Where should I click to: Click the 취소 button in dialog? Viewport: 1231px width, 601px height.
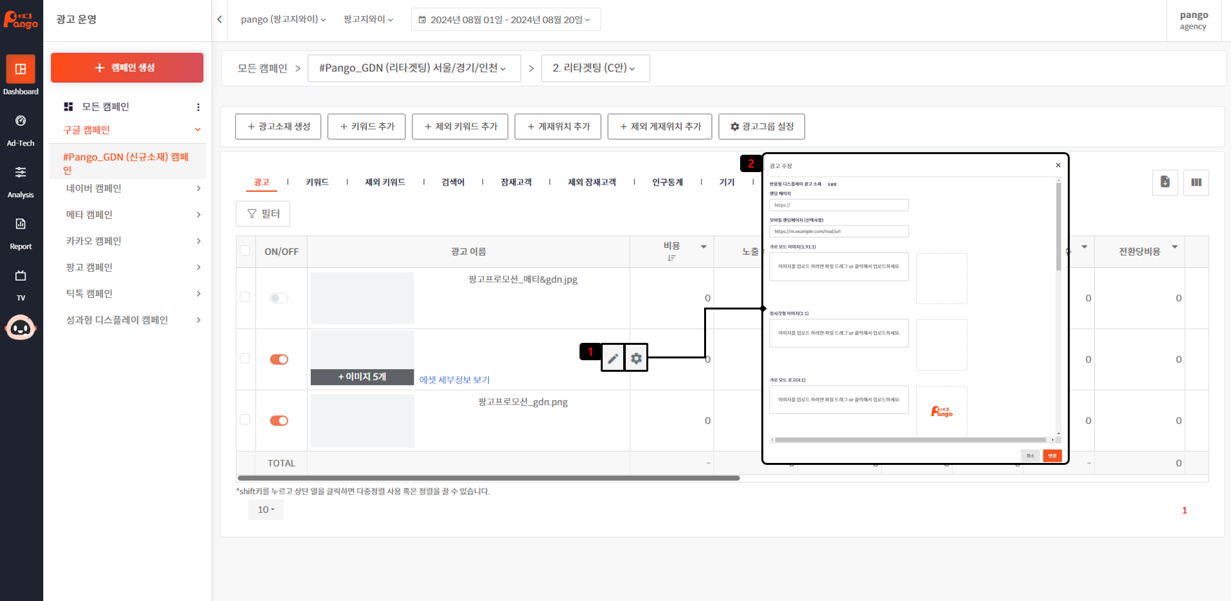pyautogui.click(x=1031, y=456)
